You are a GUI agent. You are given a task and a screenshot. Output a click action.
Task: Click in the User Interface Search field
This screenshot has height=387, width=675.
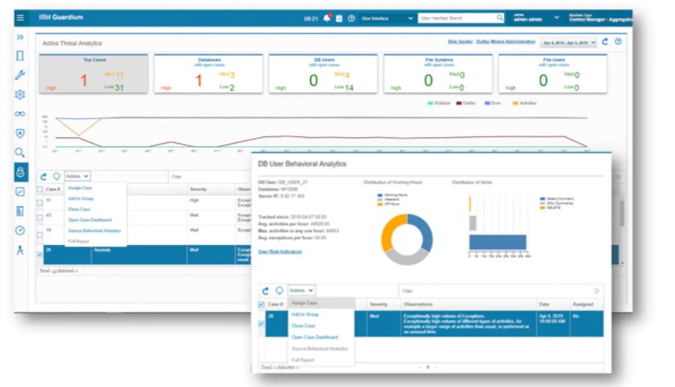click(457, 18)
